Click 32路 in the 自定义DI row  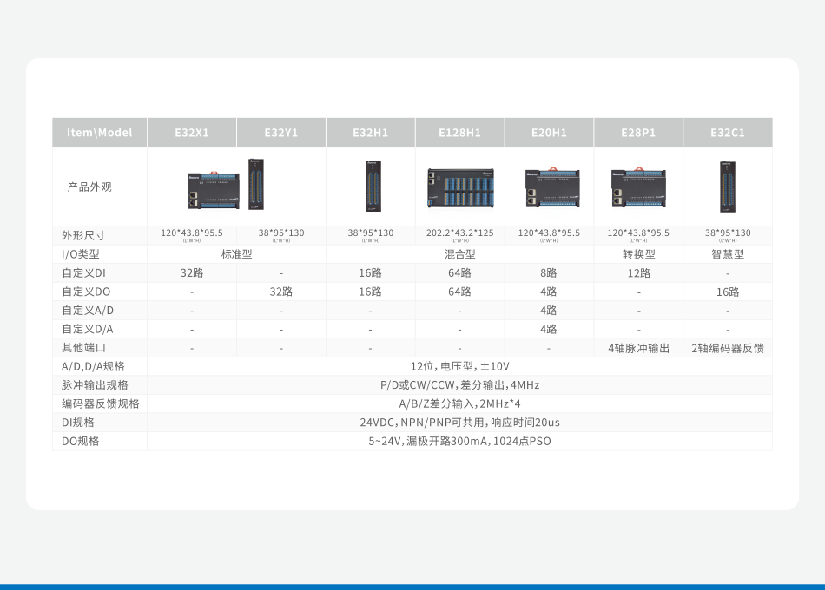(192, 273)
